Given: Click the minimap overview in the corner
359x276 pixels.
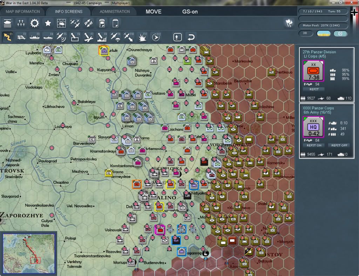Looking at the screenshot, I should click(29, 254).
